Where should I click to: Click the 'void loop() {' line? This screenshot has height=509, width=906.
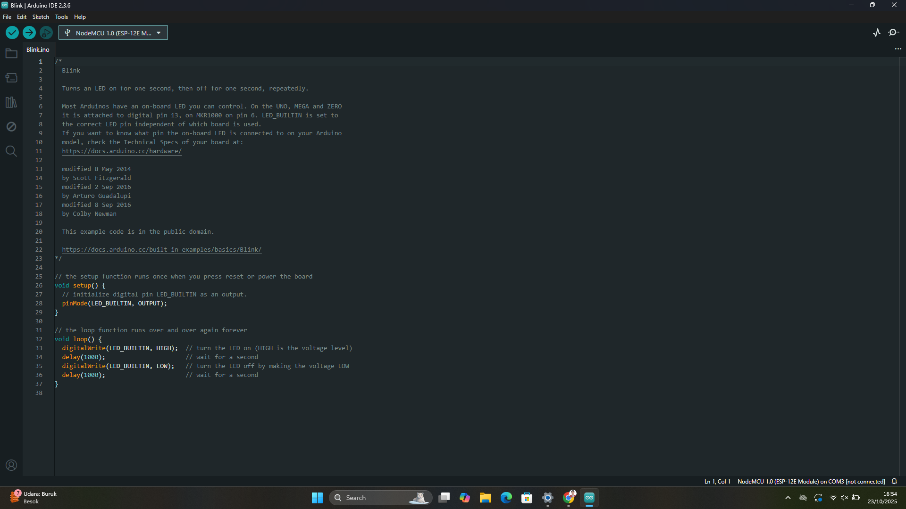(x=78, y=339)
